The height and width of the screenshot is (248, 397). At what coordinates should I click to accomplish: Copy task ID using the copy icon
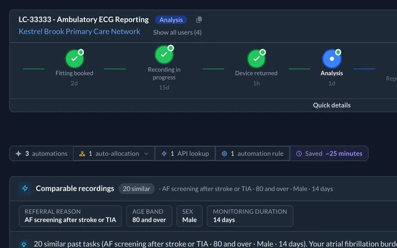[x=199, y=20]
